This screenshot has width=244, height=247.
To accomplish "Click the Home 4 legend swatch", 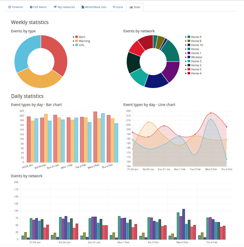I will click(189, 73).
